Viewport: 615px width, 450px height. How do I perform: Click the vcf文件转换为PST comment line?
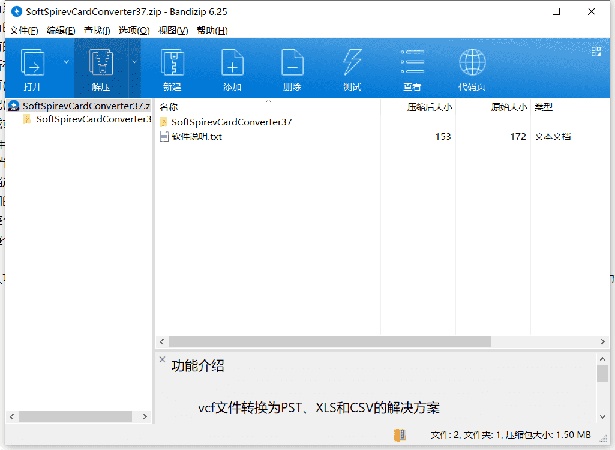tap(319, 408)
